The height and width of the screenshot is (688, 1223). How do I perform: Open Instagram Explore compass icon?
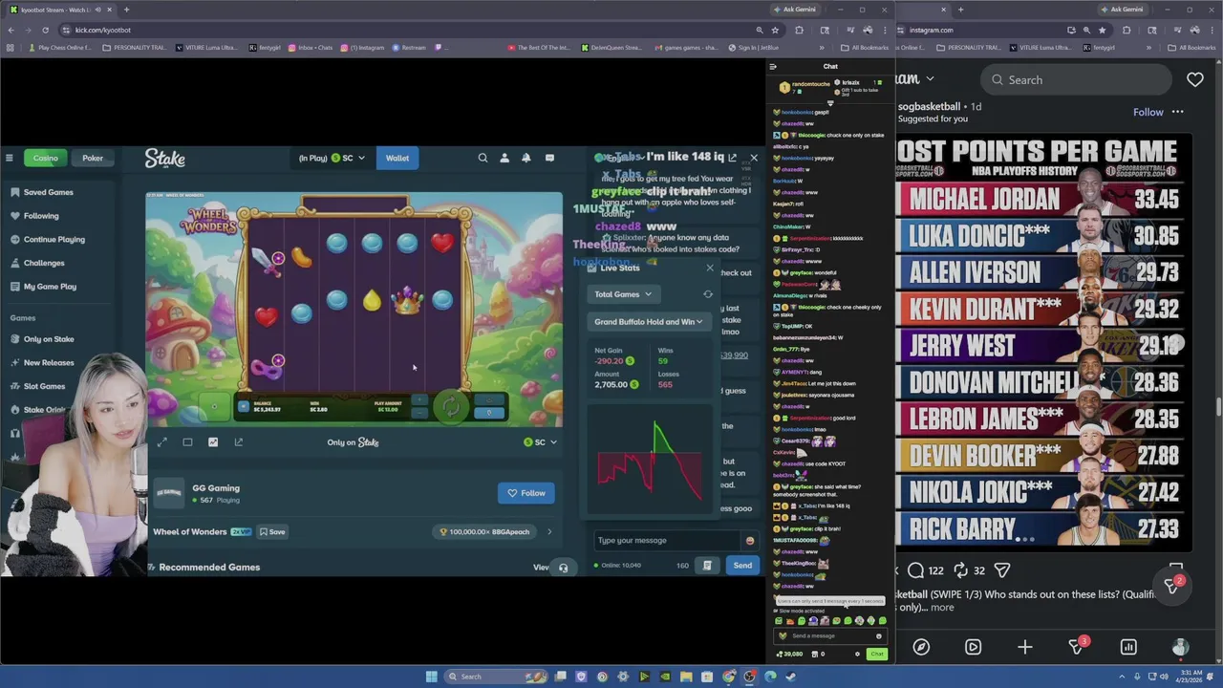point(921,647)
